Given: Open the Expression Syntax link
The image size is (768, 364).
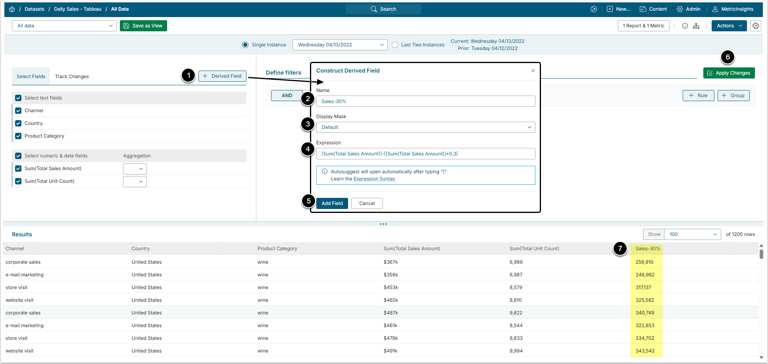Looking at the screenshot, I should tap(374, 179).
